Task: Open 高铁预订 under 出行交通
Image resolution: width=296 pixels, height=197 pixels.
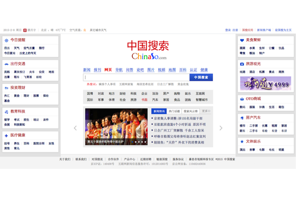Action: (20, 72)
